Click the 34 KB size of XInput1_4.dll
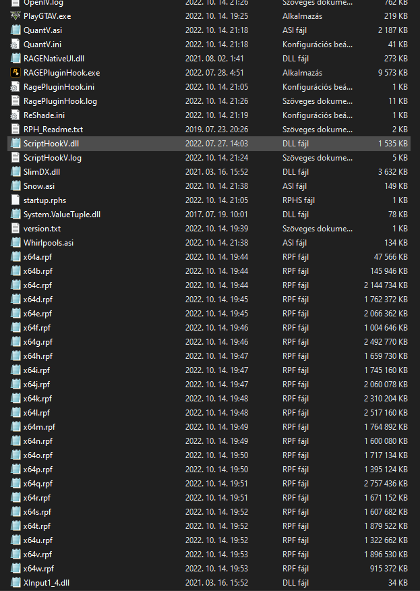The height and width of the screenshot is (591, 420). pos(398,583)
